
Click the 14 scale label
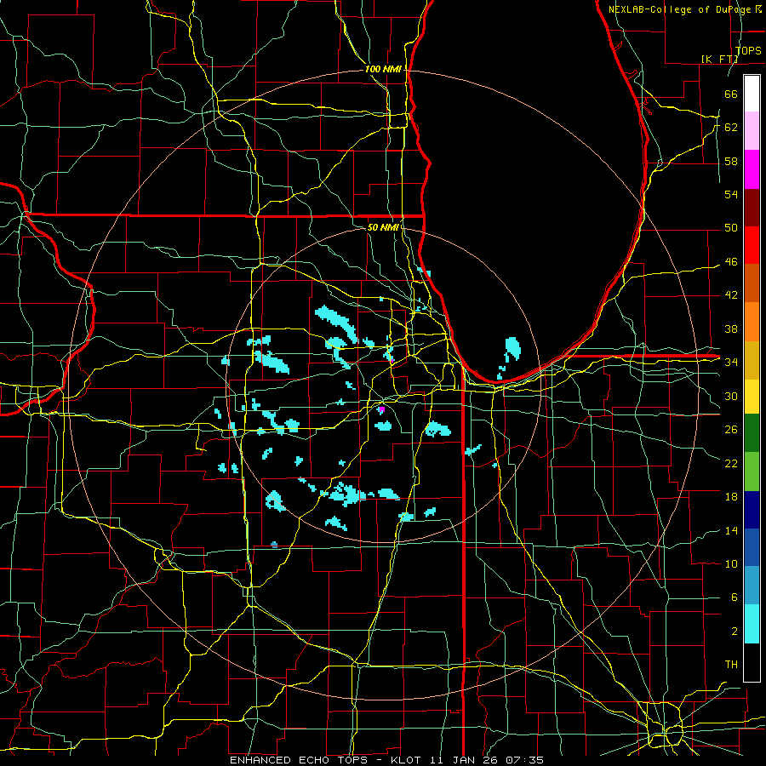tap(731, 530)
